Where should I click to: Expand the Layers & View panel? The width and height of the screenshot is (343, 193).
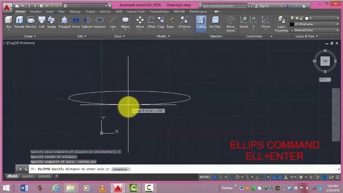click(307, 36)
